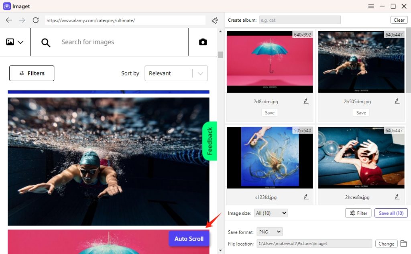Click the camera icon to search by image
411x254 pixels.
(203, 42)
